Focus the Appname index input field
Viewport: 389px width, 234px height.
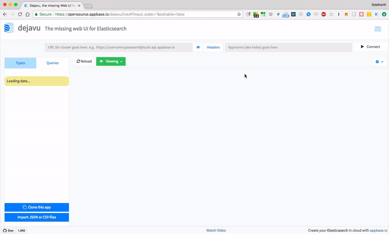[288, 47]
